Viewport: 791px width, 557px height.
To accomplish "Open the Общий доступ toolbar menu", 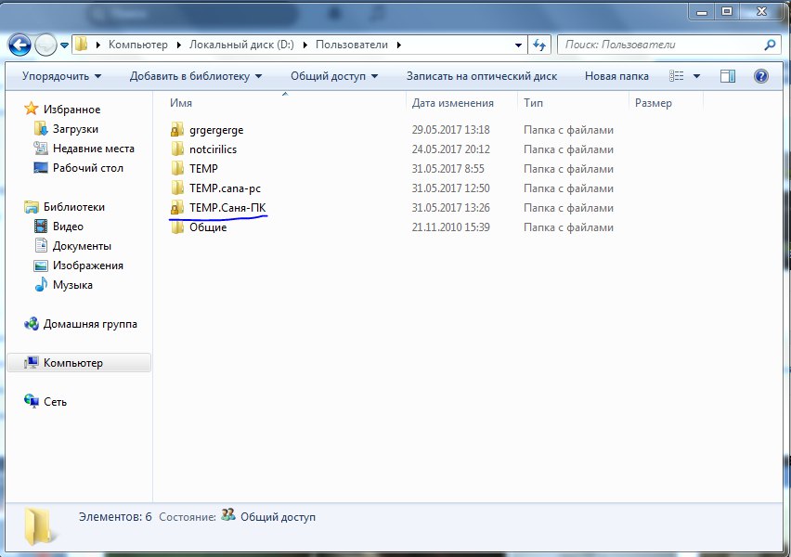I will 334,76.
